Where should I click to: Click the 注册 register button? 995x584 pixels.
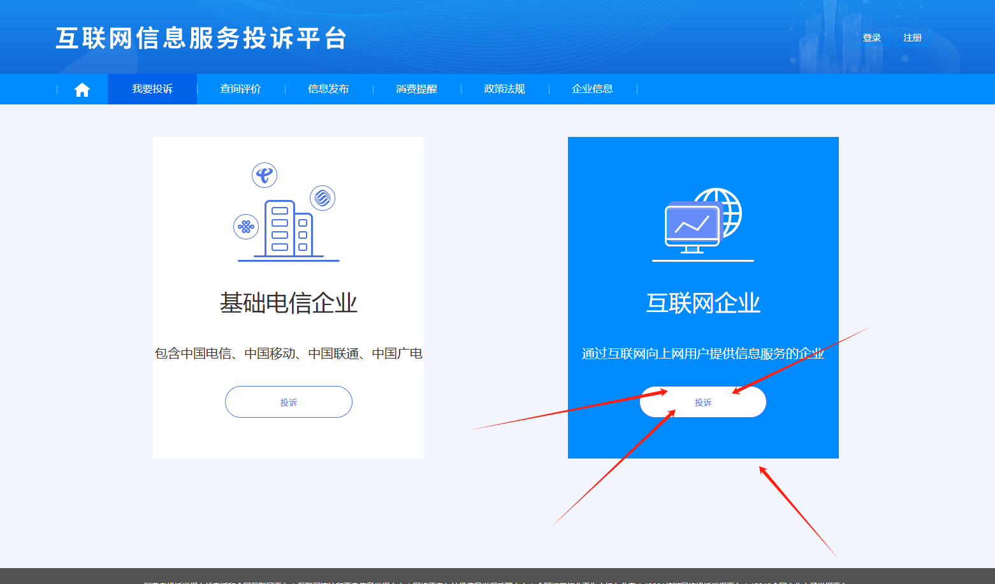pyautogui.click(x=911, y=37)
